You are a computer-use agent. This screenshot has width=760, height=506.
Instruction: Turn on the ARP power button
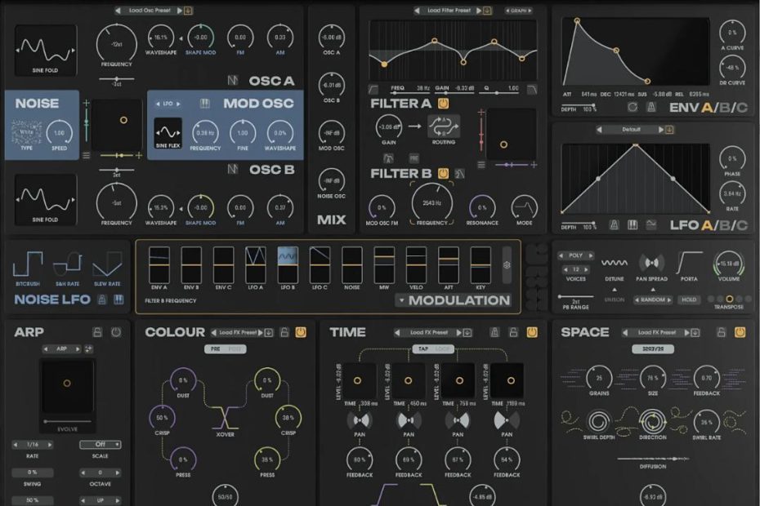tap(116, 332)
